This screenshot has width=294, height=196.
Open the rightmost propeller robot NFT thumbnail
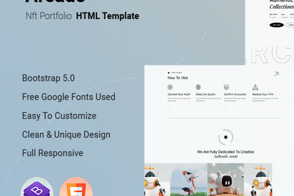click(x=258, y=179)
